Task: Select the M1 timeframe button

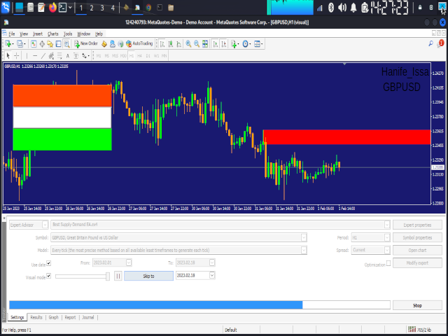Action: [99, 56]
